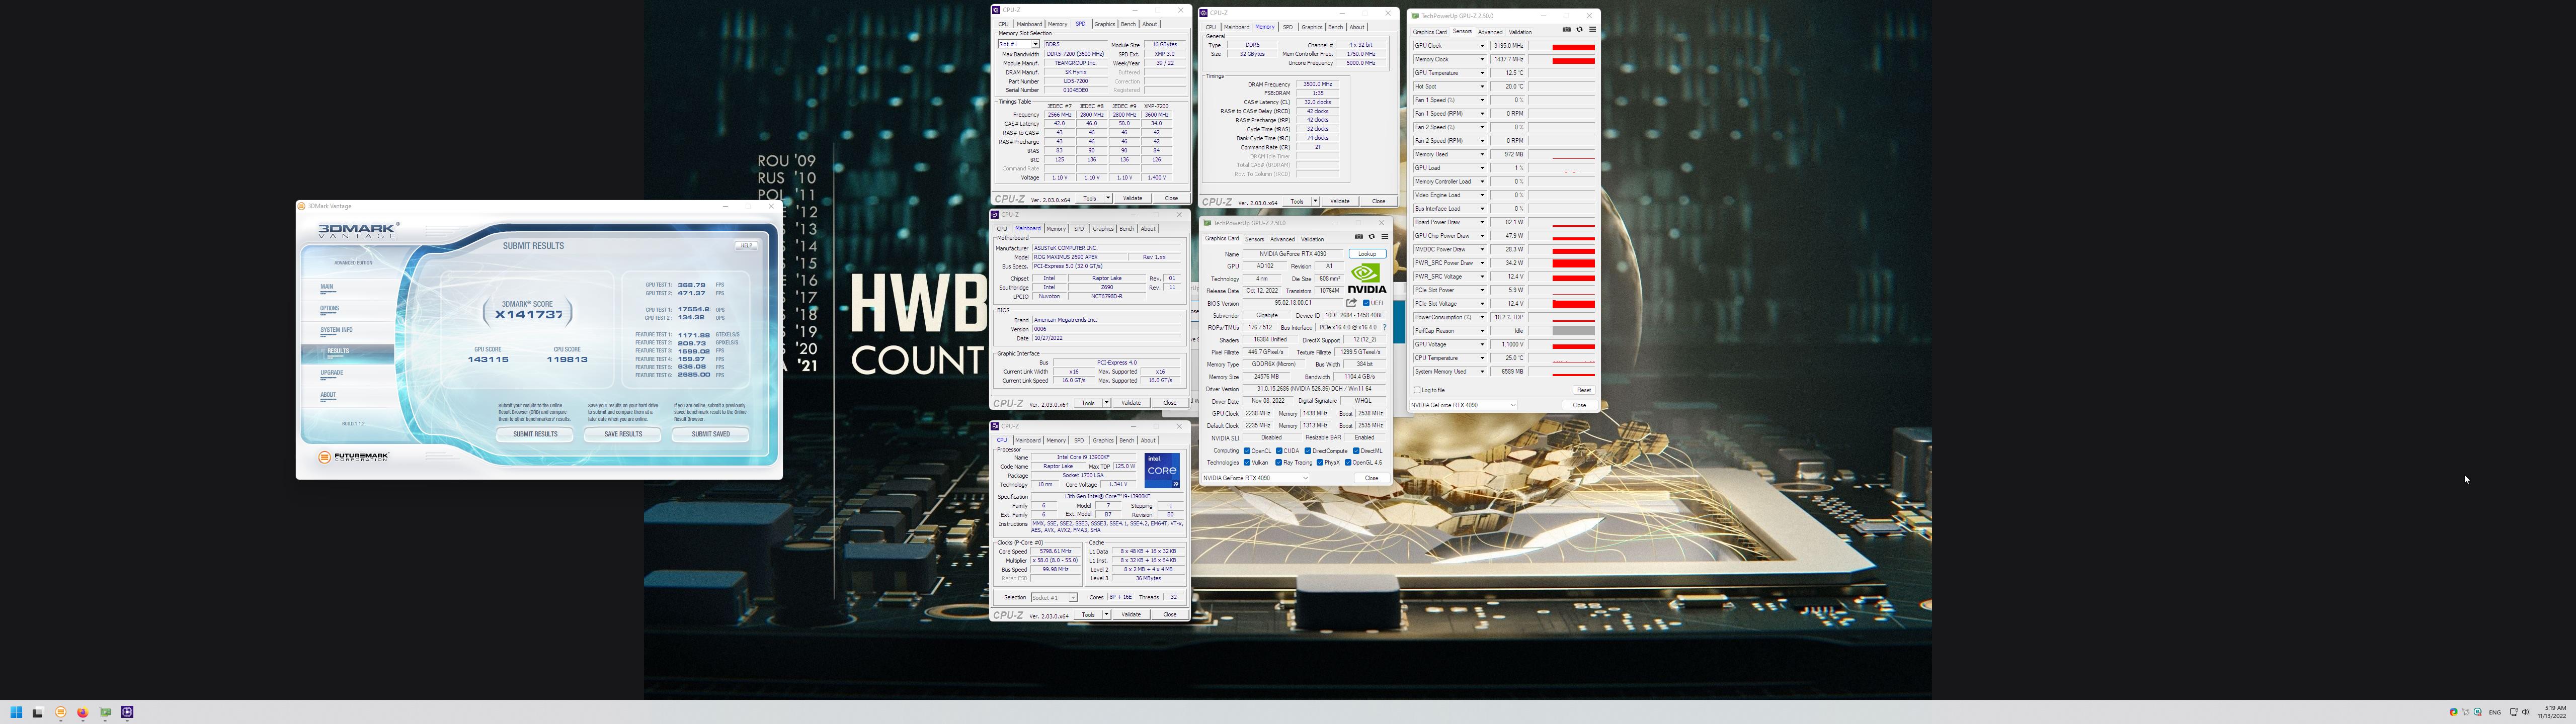This screenshot has width=2576, height=724.
Task: Click the 3DMark Vantage logo
Action: pos(358,231)
